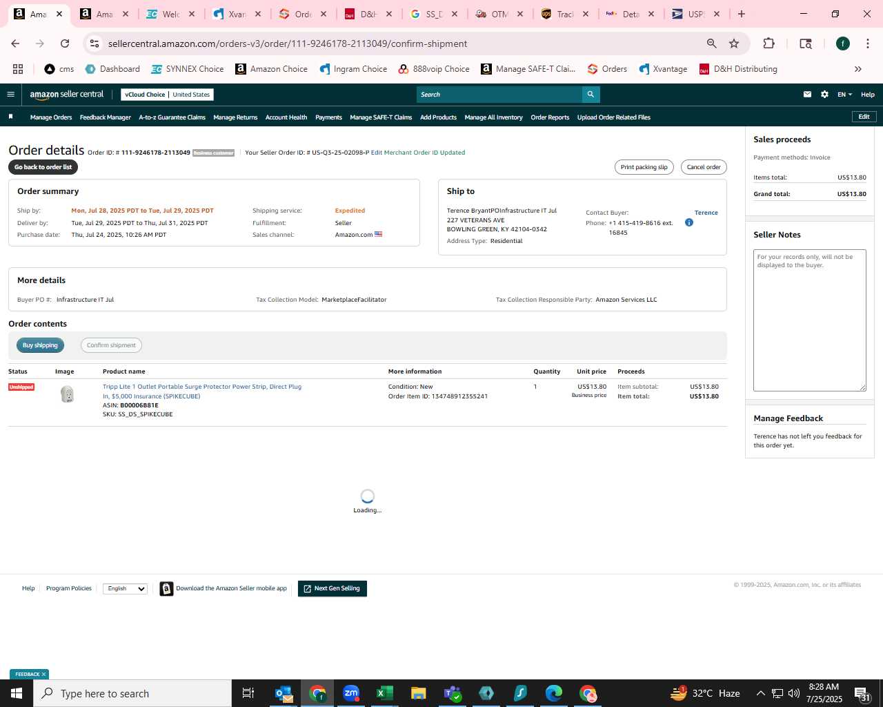Click the Edit button in the nav bar
This screenshot has height=707, width=883.
pyautogui.click(x=864, y=117)
